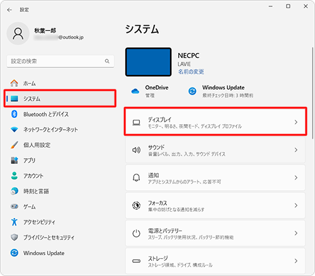This screenshot has height=276, width=315.
Task: Click the Home (ホーム) house icon
Action: (x=14, y=83)
